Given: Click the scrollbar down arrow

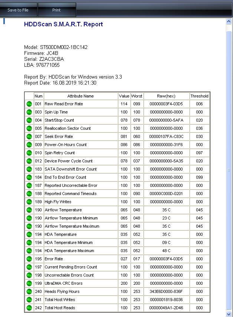Looking at the screenshot, I should (x=229, y=314).
